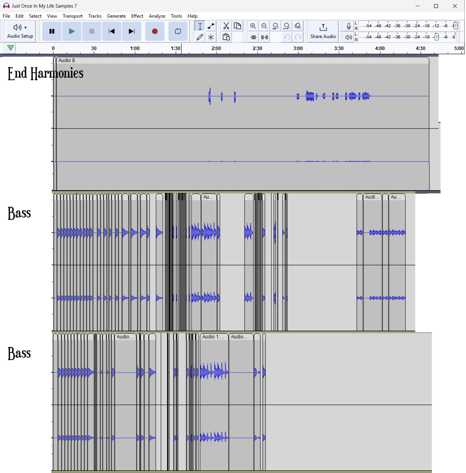Screen dimensions: 466x473
Task: Toggle the Pause button
Action: coord(52,31)
